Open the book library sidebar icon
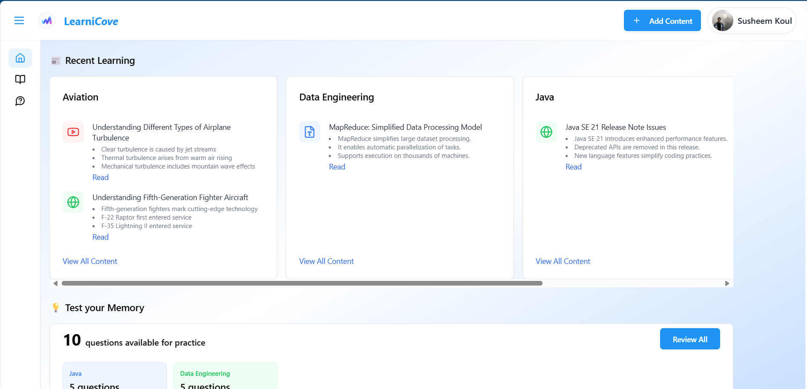The image size is (807, 389). pyautogui.click(x=20, y=79)
